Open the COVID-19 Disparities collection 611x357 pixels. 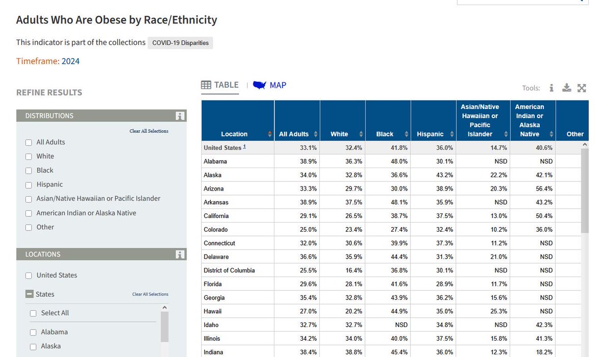click(180, 43)
